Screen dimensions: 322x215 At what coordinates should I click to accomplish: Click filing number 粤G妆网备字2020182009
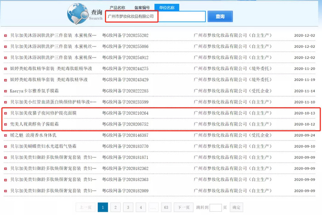click(125, 191)
